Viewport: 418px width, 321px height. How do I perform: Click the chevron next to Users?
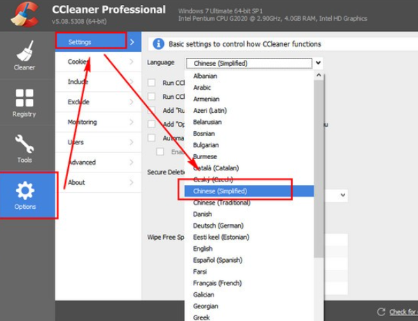point(132,142)
